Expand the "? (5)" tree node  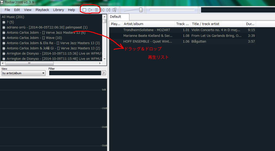coord(4,22)
